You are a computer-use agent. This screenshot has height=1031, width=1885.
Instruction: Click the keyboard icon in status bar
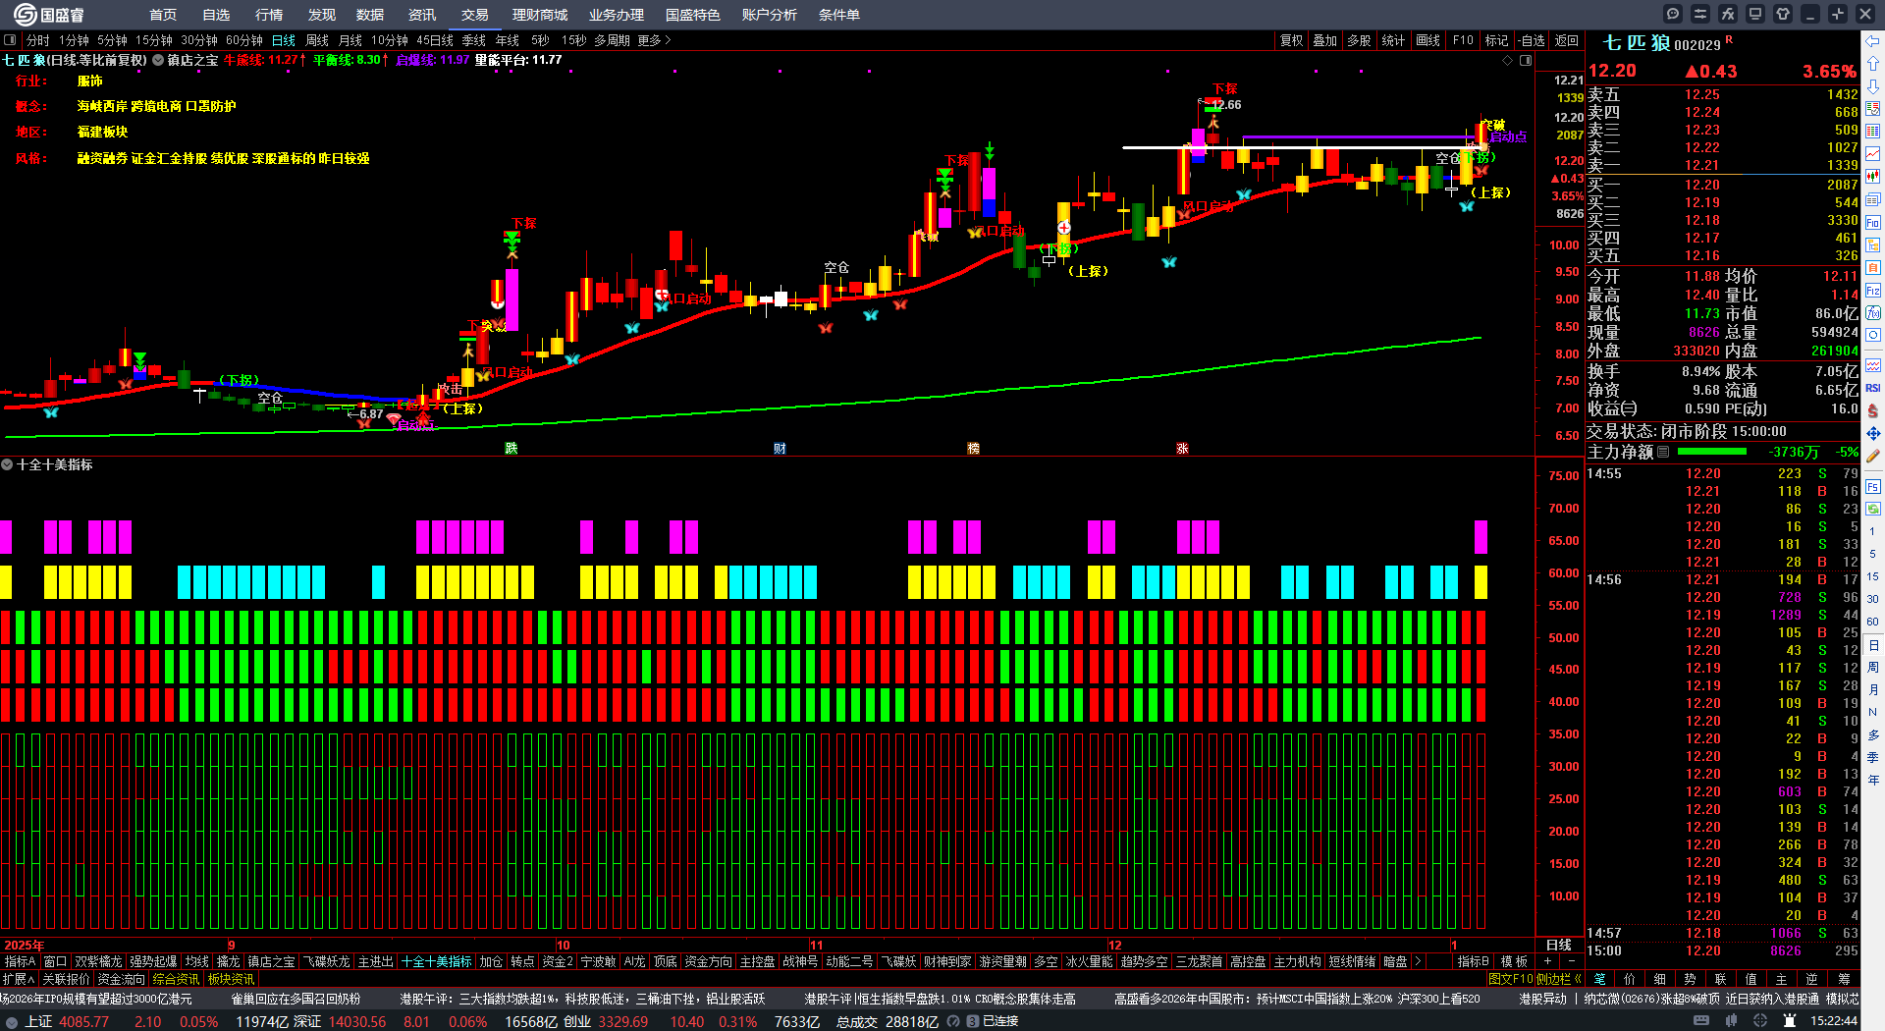(1701, 1021)
